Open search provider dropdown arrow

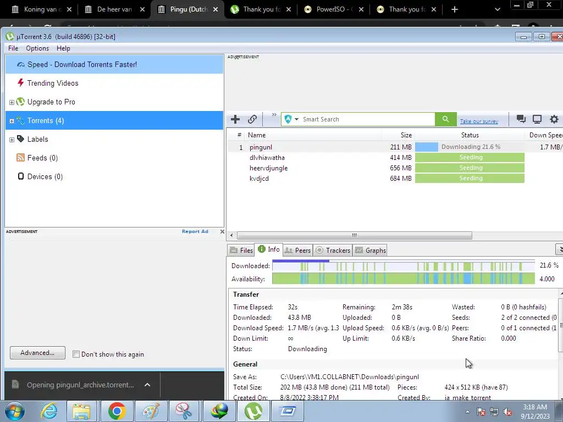click(x=296, y=119)
